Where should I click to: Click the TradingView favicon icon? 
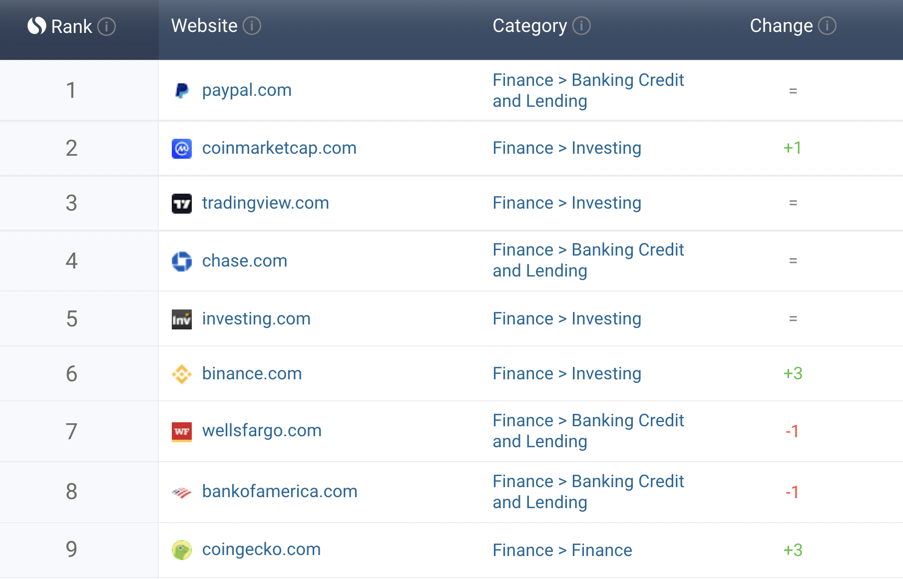(x=182, y=203)
